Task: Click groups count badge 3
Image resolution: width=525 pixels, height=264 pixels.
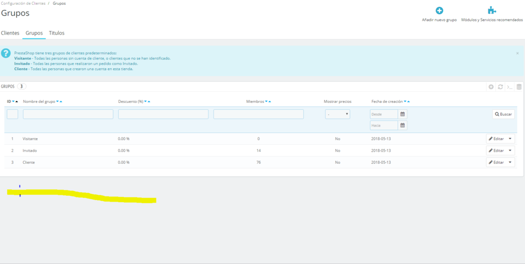Action: pyautogui.click(x=22, y=86)
